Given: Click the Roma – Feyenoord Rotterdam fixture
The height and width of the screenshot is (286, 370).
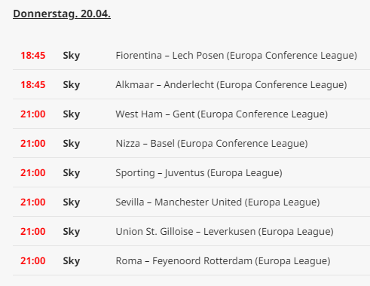Looking at the screenshot, I should coord(223,261).
